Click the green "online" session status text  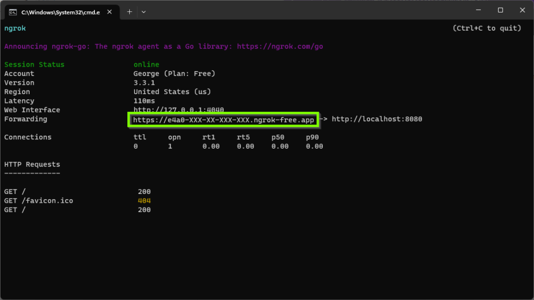(x=146, y=64)
